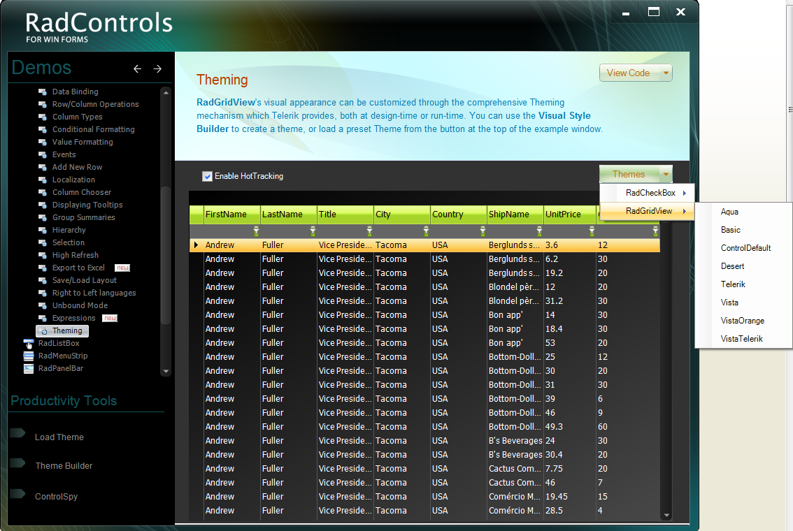Viewport: 793px width, 531px height.
Task: Click the Group Summaries demo icon
Action: pos(43,218)
